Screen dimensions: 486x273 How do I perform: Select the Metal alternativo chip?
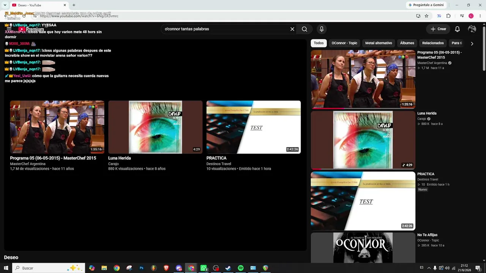tap(379, 43)
